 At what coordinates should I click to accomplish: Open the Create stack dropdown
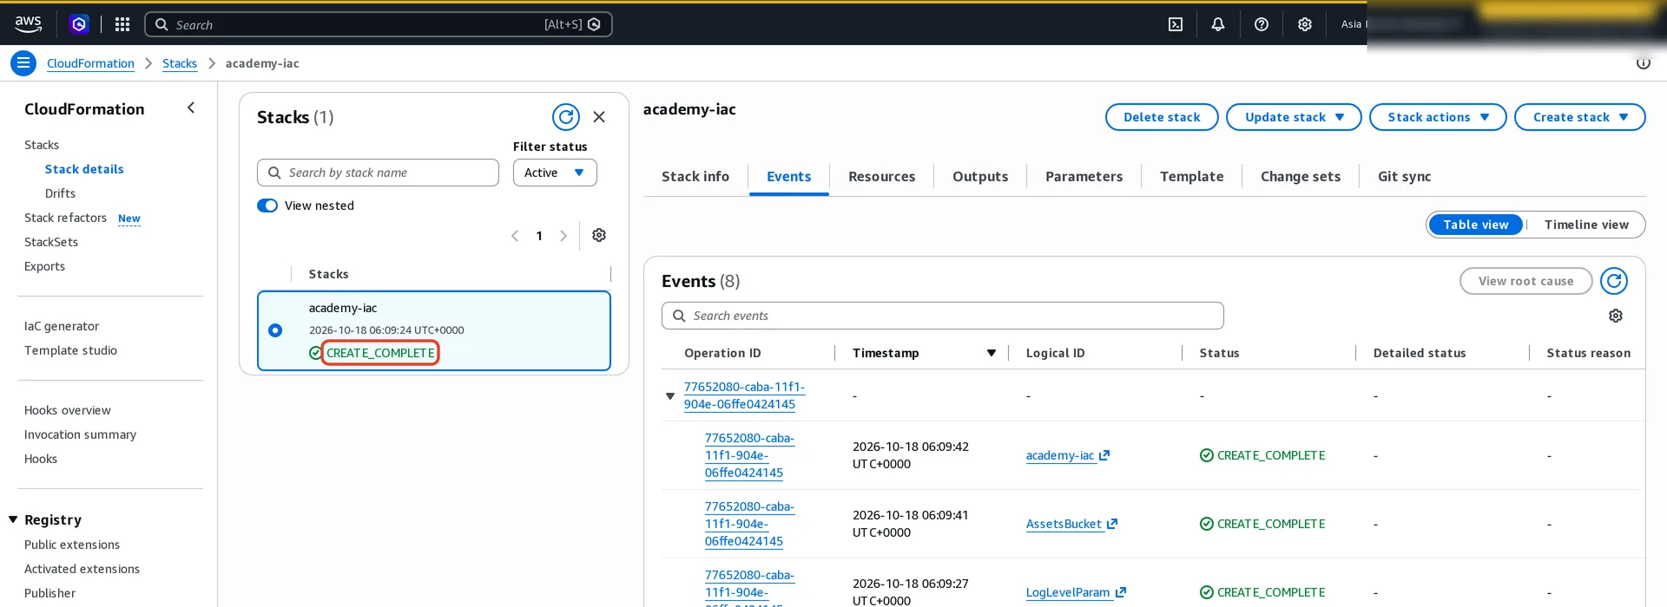1580,117
